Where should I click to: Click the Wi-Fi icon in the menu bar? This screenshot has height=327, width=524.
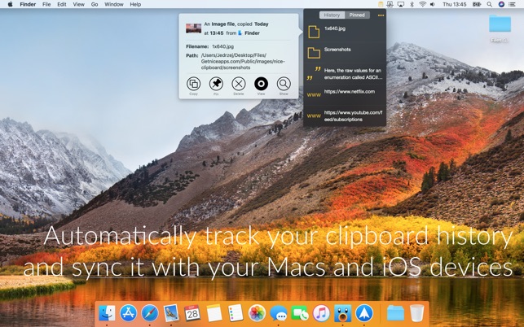[422, 4]
